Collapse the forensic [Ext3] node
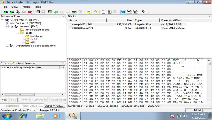 click(12, 26)
